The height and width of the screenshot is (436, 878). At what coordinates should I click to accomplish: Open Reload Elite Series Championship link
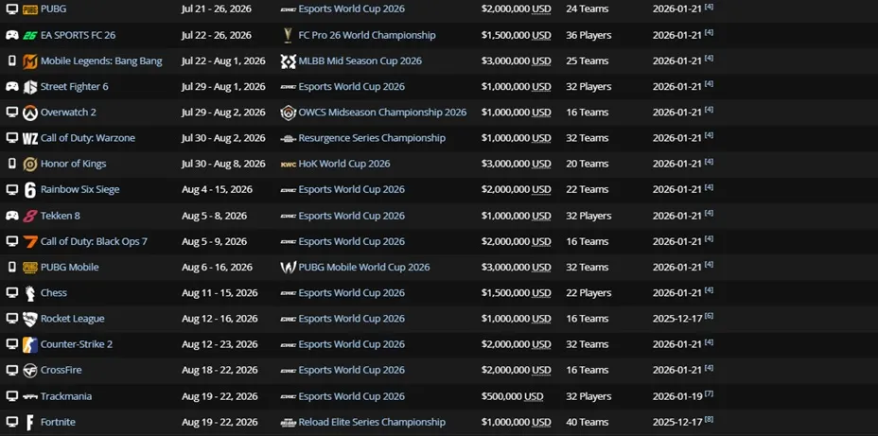[x=372, y=422]
